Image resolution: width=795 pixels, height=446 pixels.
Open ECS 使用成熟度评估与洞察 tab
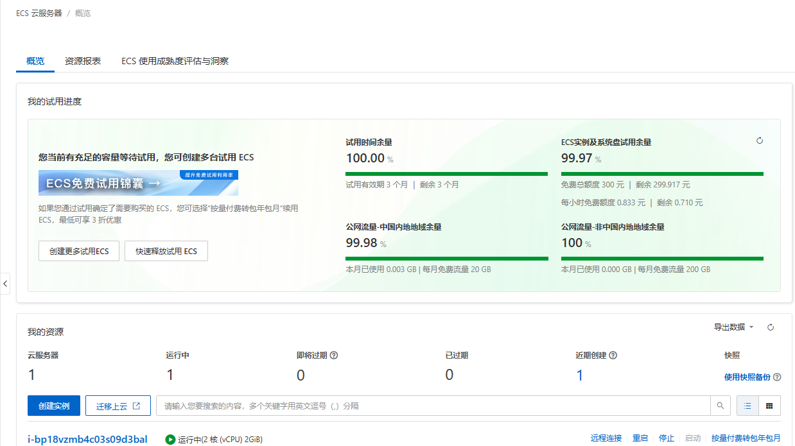pos(175,61)
